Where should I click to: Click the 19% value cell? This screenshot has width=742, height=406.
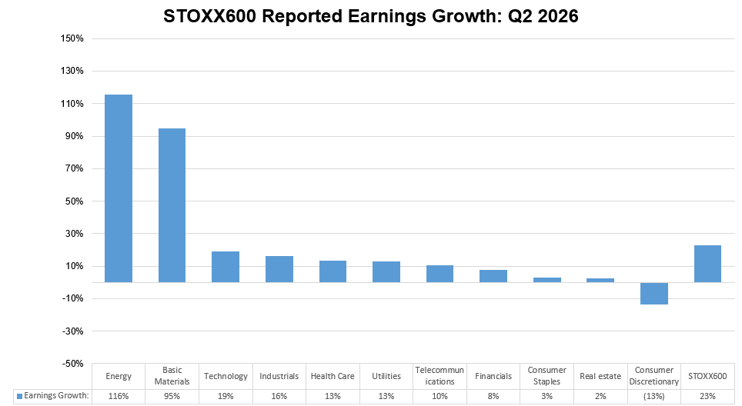226,396
